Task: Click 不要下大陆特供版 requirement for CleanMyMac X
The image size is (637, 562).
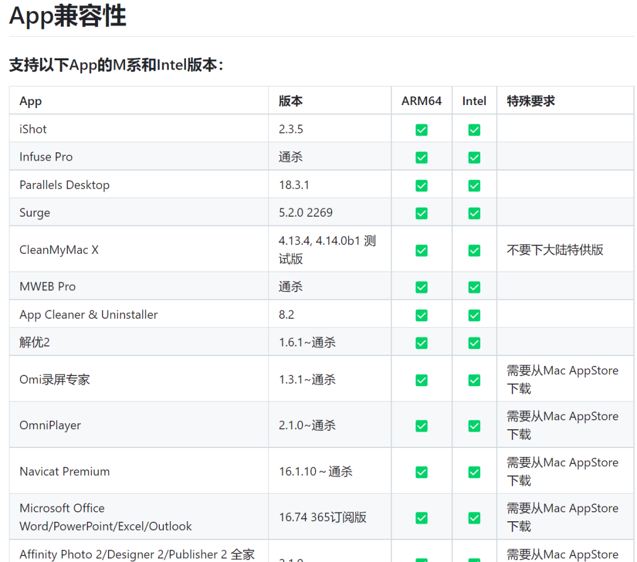Action: [x=555, y=249]
